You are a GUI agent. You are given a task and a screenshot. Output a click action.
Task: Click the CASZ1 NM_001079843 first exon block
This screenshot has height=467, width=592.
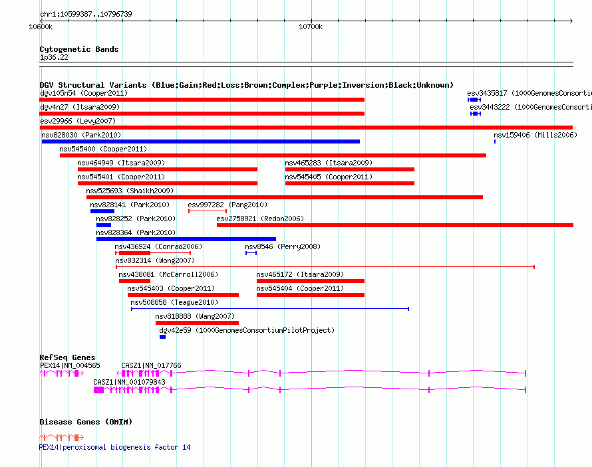[98, 390]
